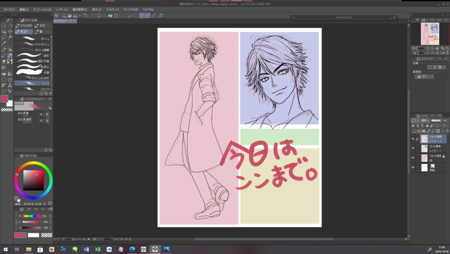Adjust 絵の具量 value stepper
This screenshot has width=450, height=254.
tap(43, 114)
